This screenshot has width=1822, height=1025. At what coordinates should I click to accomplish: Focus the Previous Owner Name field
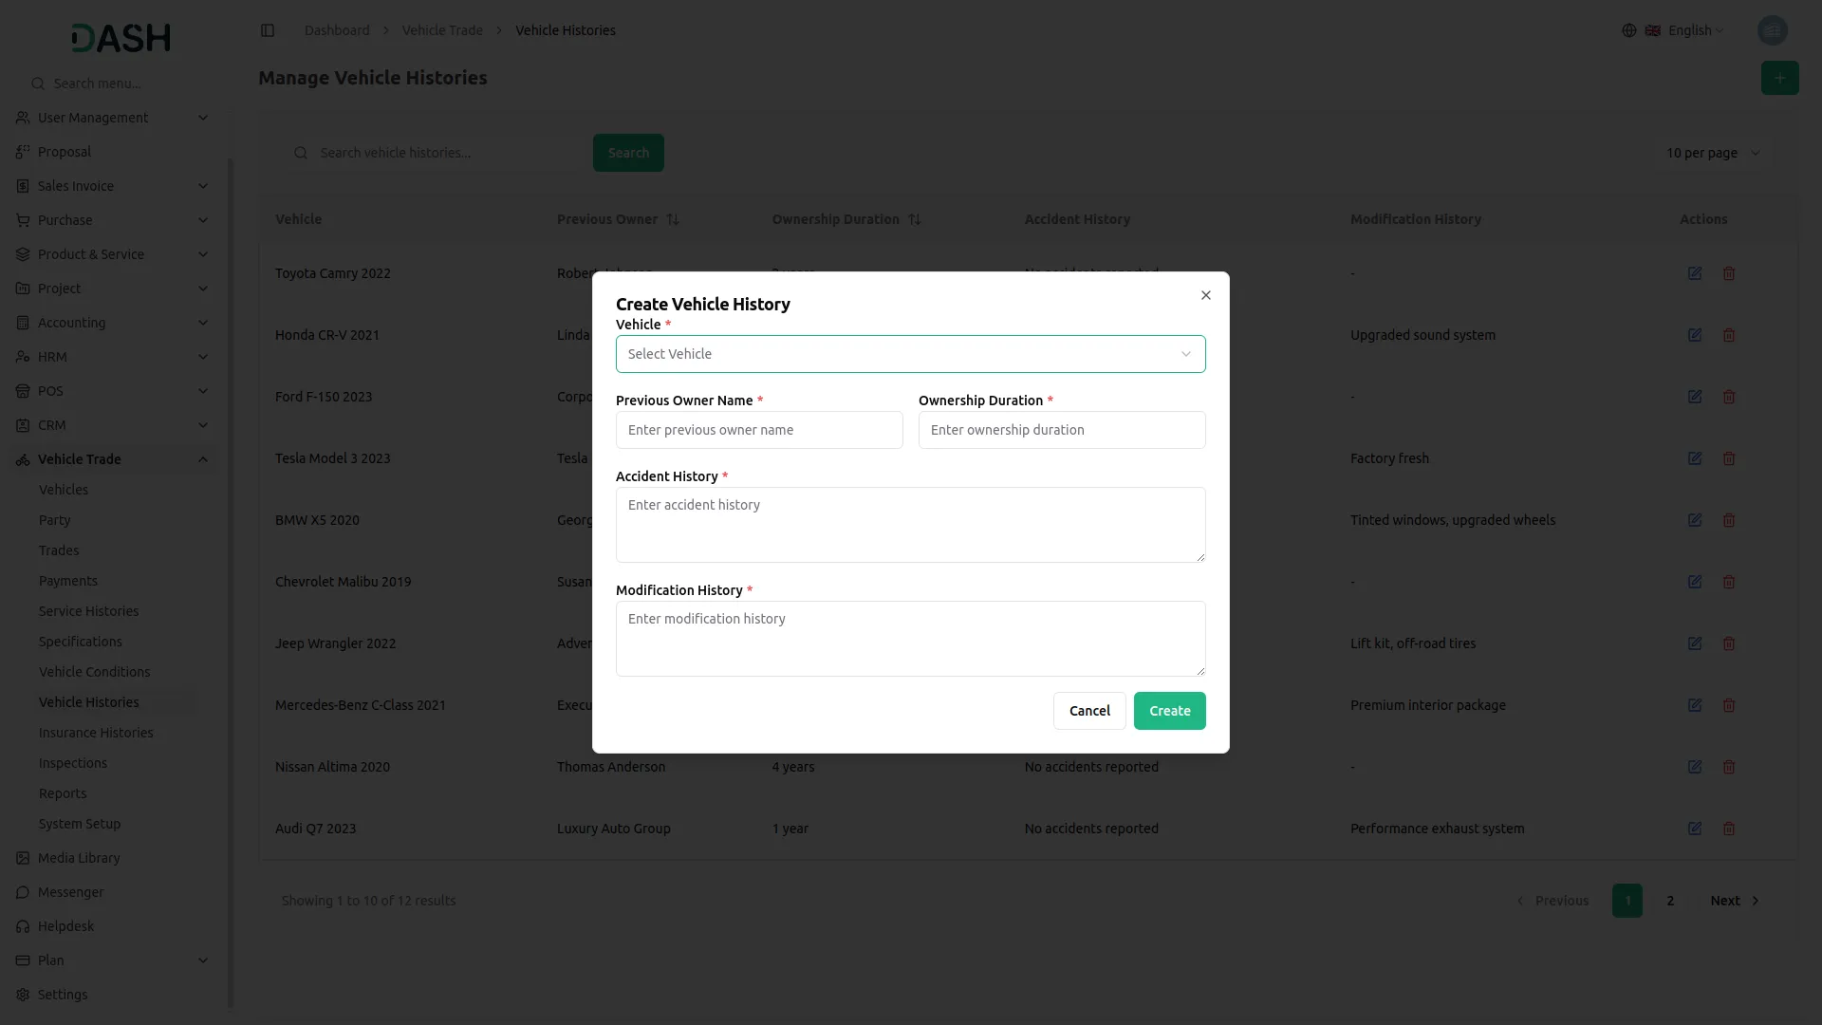[x=759, y=430]
